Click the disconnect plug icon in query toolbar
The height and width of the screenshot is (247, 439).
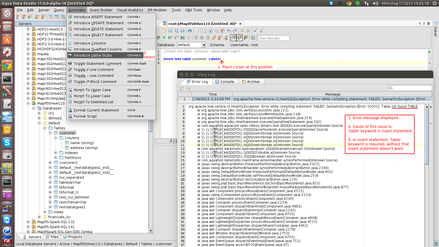[220, 38]
